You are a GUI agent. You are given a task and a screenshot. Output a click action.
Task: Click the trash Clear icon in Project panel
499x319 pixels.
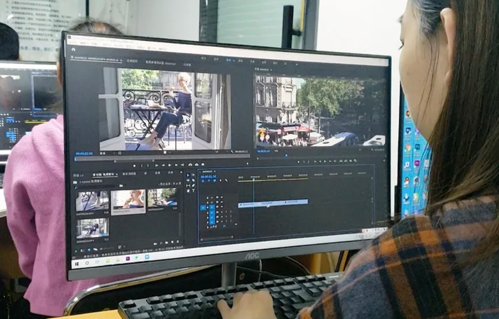coord(177,241)
